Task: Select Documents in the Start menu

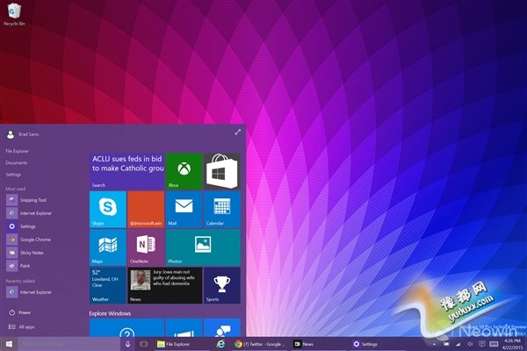Action: click(x=16, y=162)
